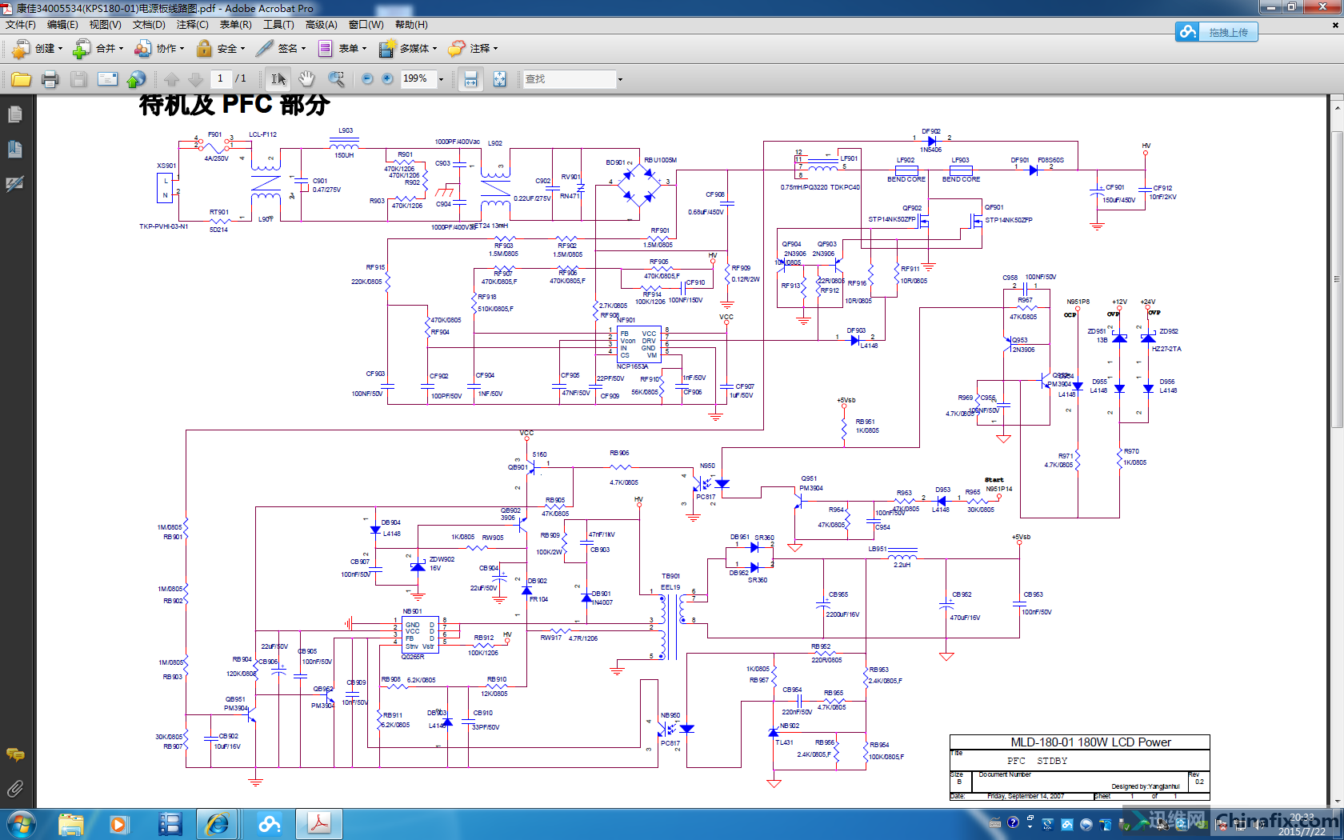This screenshot has height=840, width=1344.
Task: Click the 合并 combine files icon
Action: tap(82, 49)
